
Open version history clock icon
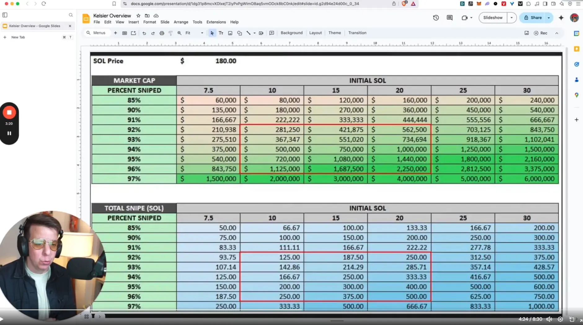click(x=436, y=18)
